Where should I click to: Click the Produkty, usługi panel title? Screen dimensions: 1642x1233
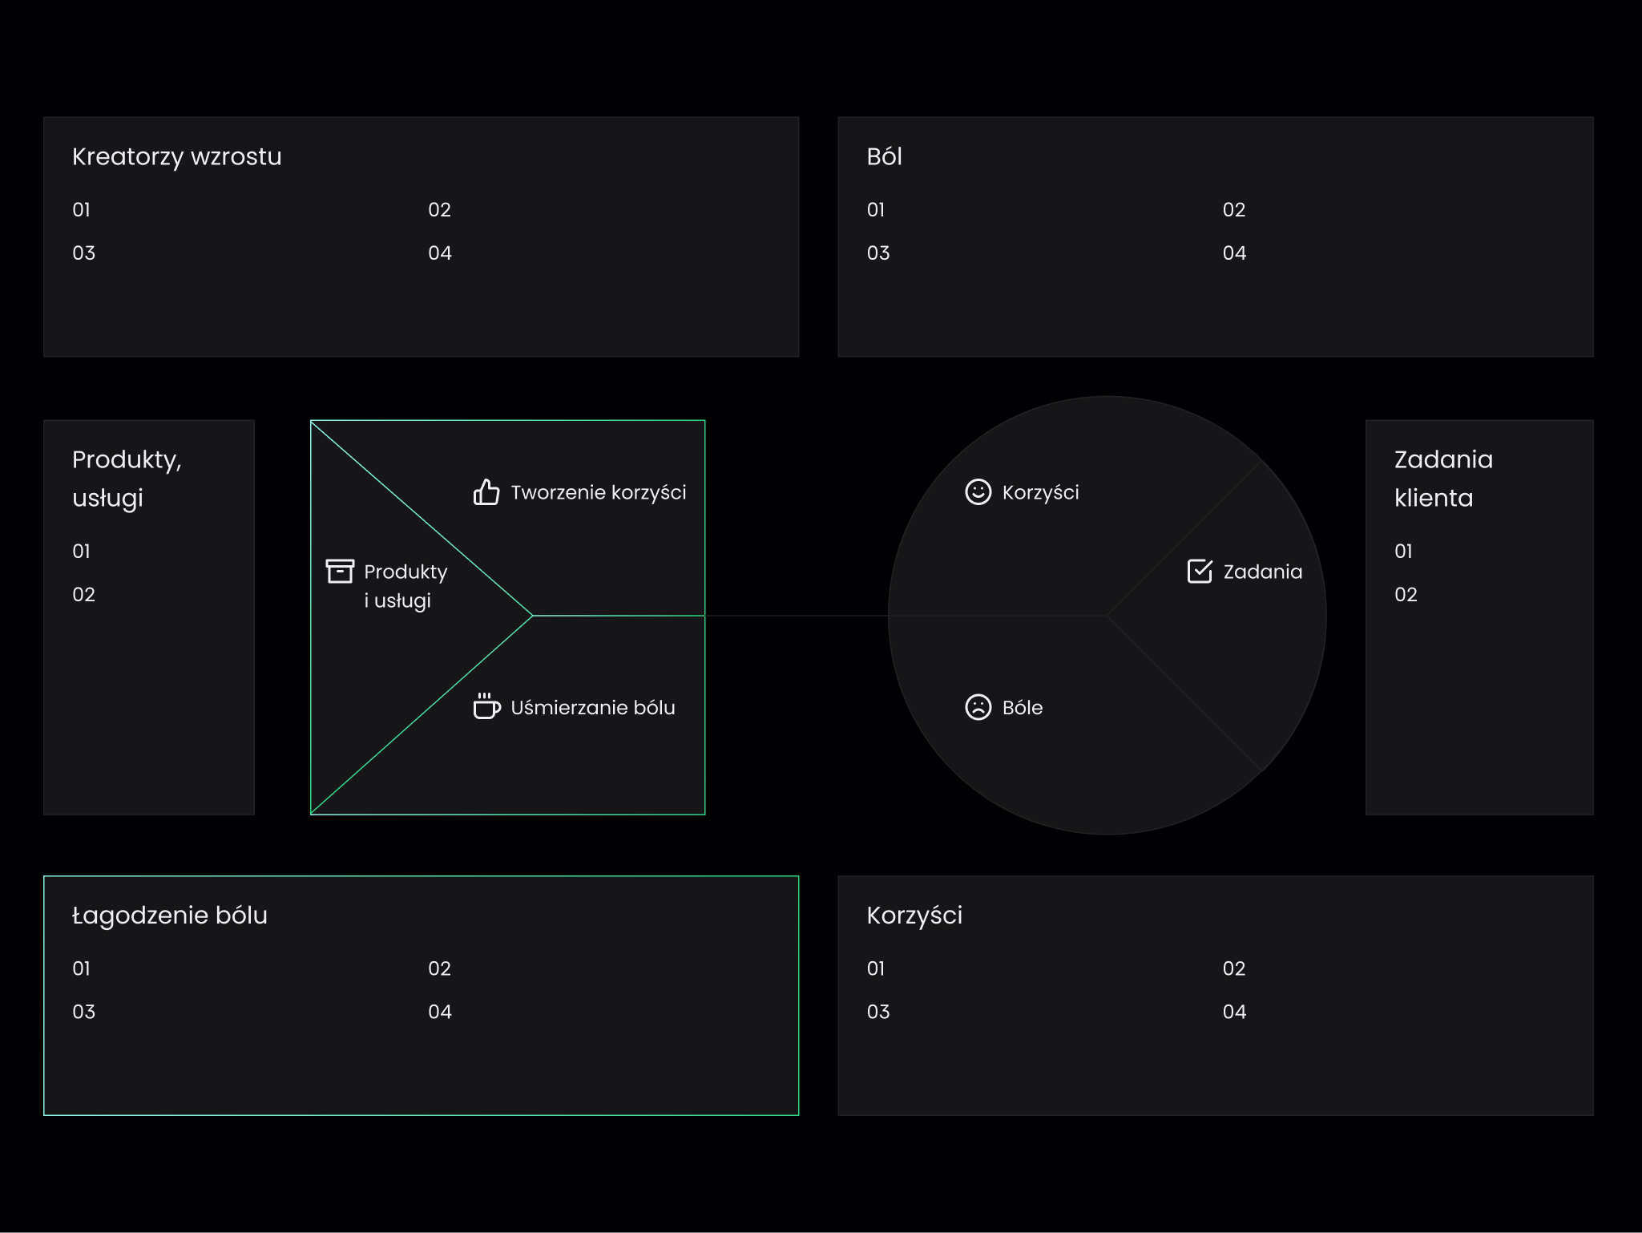127,479
